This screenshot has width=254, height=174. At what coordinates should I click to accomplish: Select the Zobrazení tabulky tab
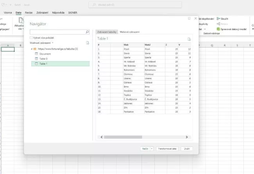click(x=107, y=32)
